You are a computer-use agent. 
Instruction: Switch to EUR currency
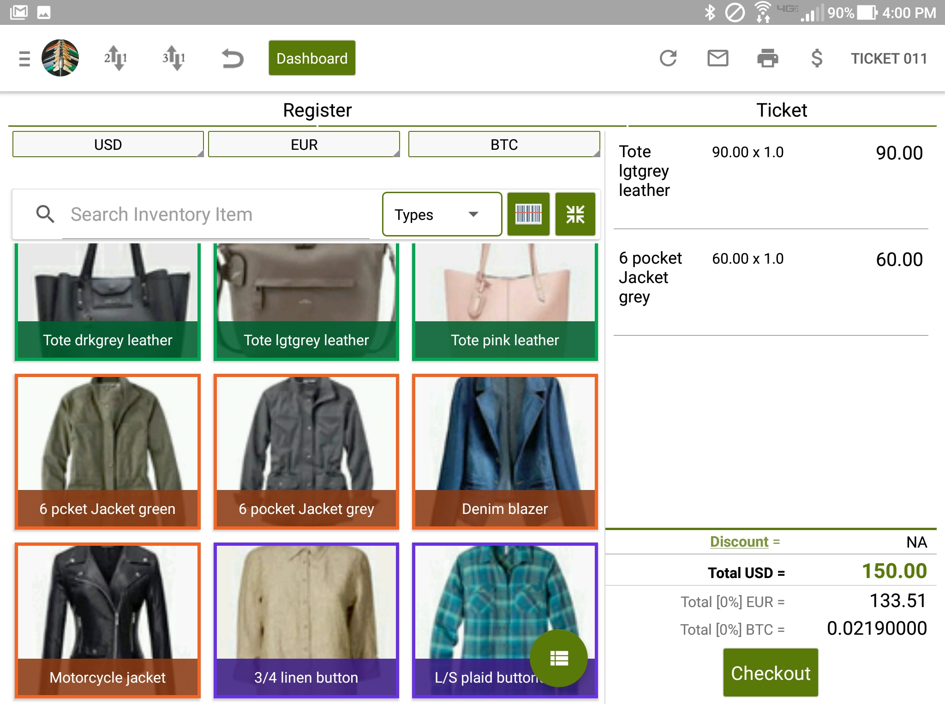point(304,145)
